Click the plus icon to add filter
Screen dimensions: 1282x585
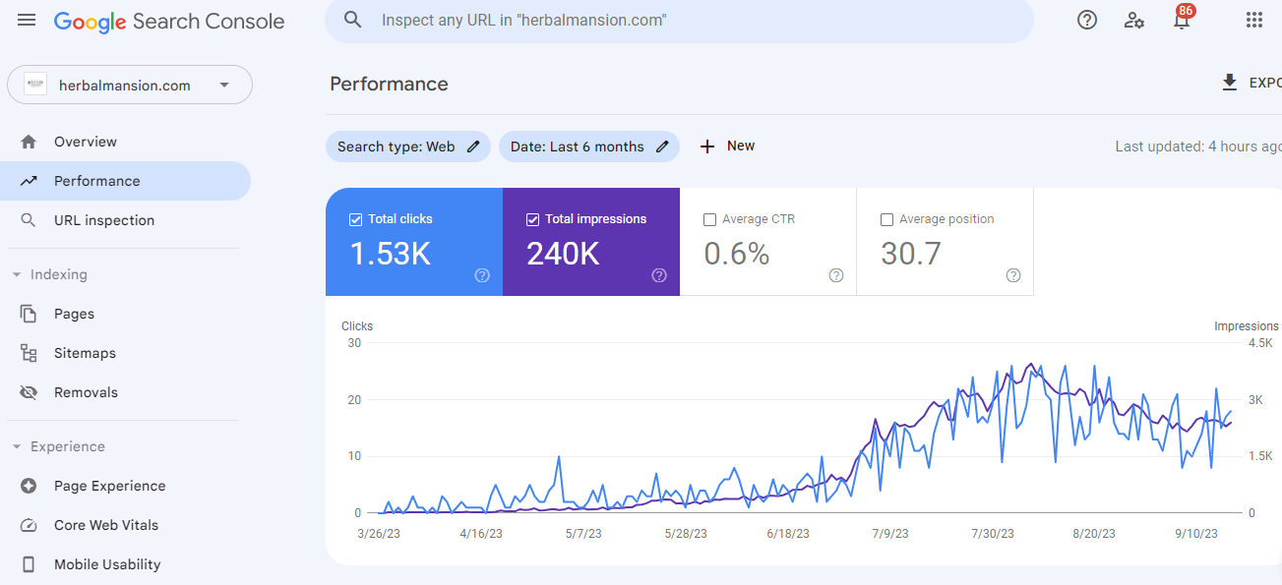[x=707, y=146]
